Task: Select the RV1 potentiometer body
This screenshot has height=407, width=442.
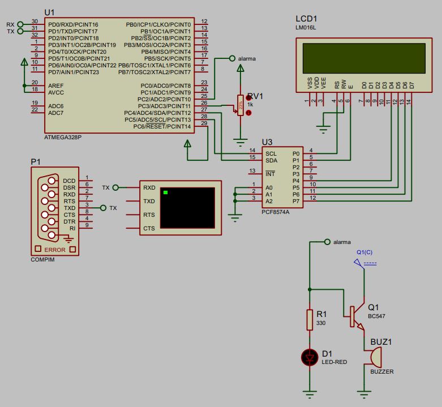Action: click(x=240, y=105)
